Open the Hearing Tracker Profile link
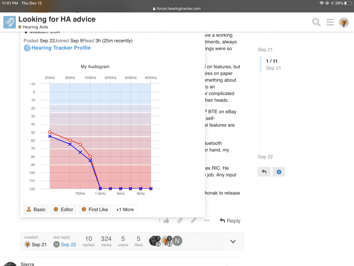Viewport: 354px width, 266px height. click(x=61, y=48)
